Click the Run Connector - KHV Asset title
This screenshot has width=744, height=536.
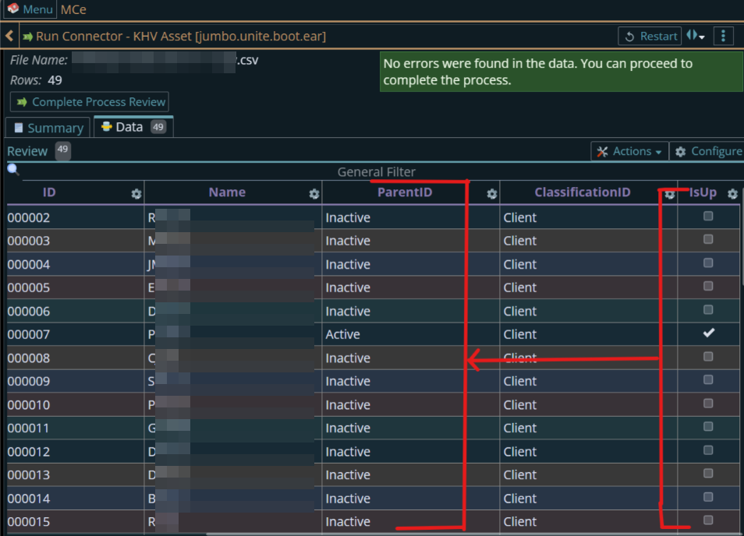coord(181,37)
